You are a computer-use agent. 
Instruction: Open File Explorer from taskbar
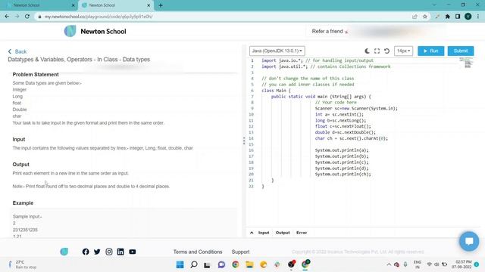(x=249, y=264)
